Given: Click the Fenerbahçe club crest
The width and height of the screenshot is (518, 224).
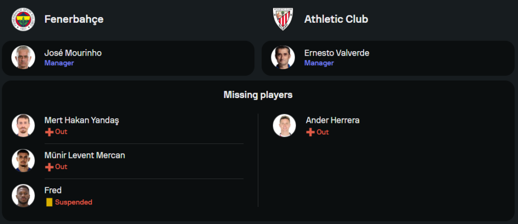Looking at the screenshot, I should click(x=23, y=19).
